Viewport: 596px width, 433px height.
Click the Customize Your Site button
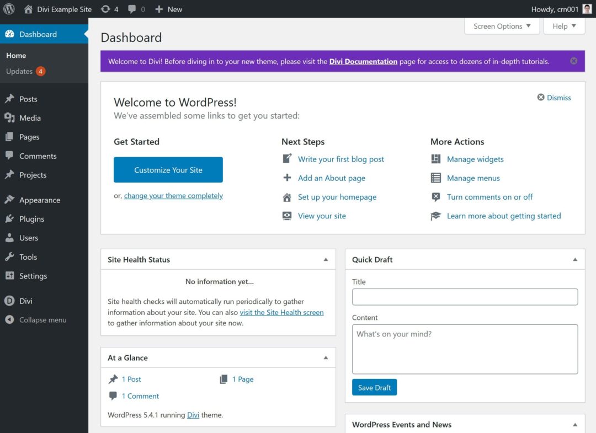(168, 170)
